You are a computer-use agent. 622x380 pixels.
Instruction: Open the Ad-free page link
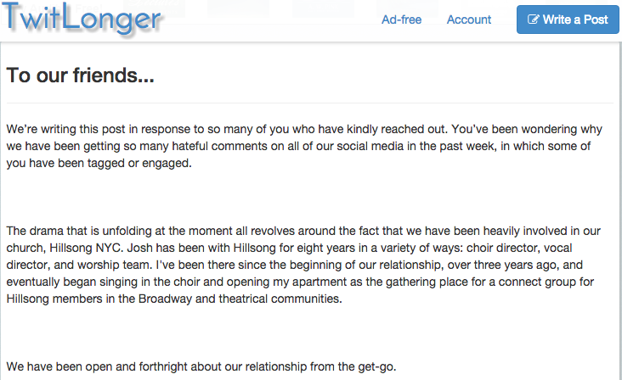pyautogui.click(x=401, y=20)
